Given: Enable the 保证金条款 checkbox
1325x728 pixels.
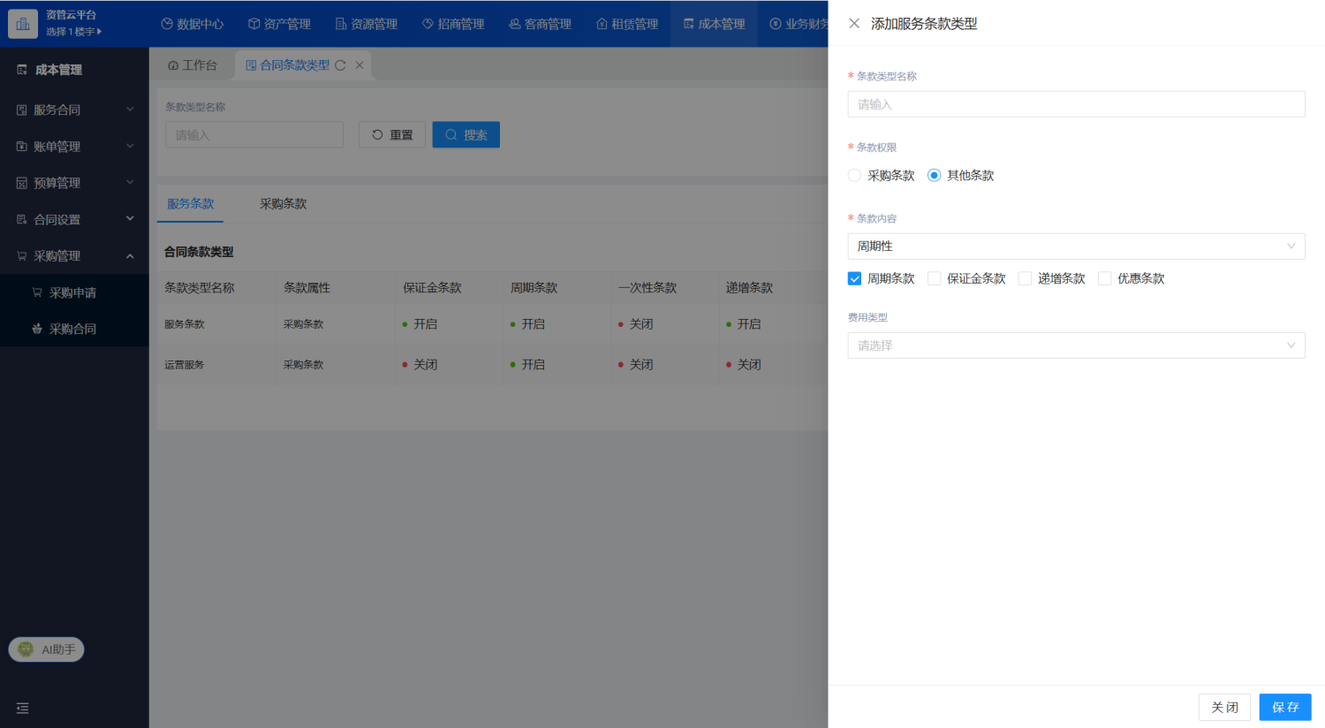Looking at the screenshot, I should pos(934,278).
